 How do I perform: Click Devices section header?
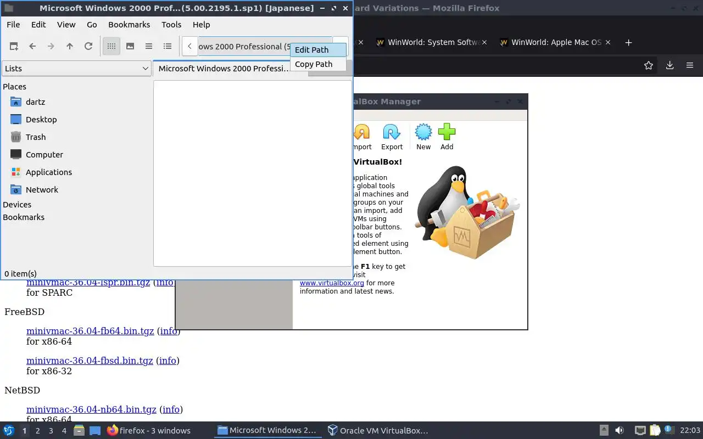[x=17, y=205]
